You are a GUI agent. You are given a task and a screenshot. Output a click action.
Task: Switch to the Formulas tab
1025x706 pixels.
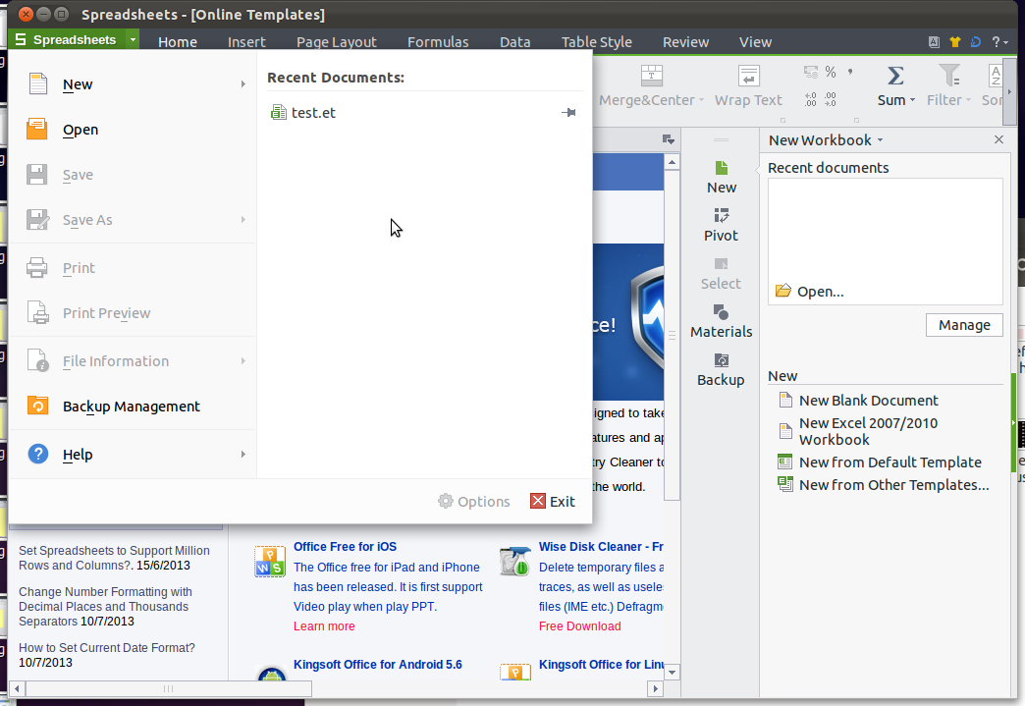click(x=438, y=42)
